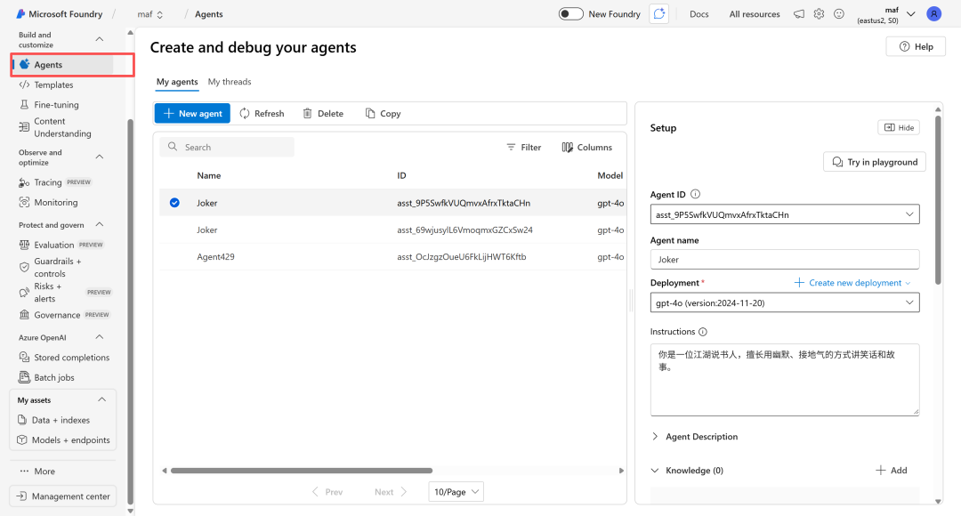Open the Columns chooser
Viewport: 961px width, 516px height.
coord(587,147)
